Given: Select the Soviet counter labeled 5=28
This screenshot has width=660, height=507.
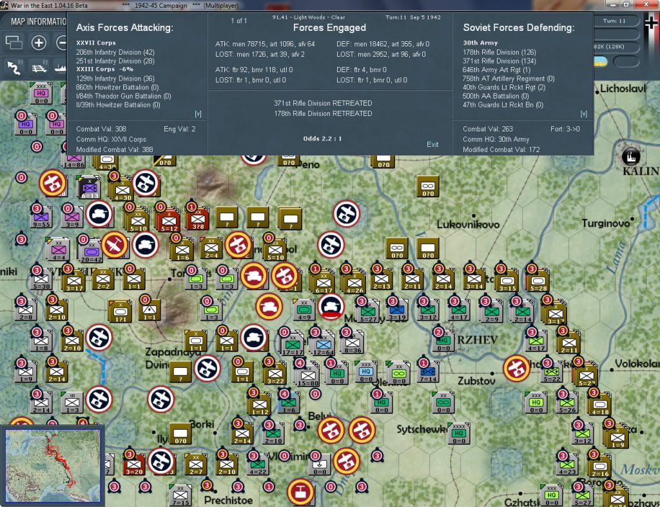Looking at the screenshot, I should [538, 281].
